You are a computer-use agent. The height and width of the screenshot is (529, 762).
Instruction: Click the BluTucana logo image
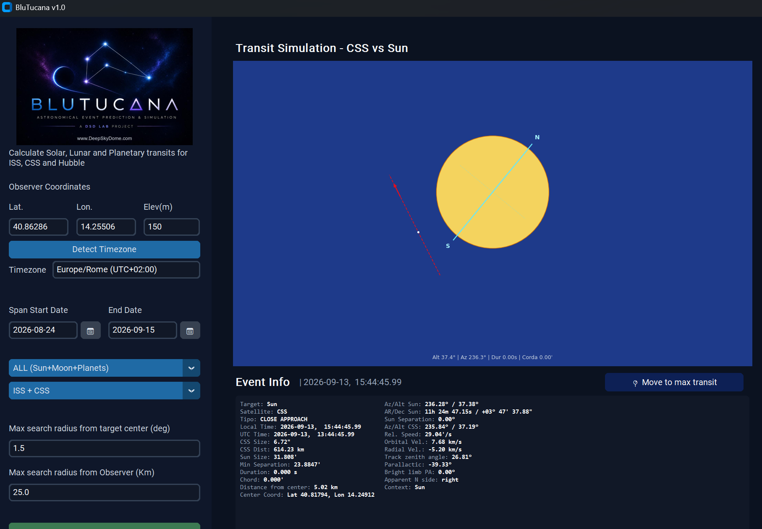[105, 86]
